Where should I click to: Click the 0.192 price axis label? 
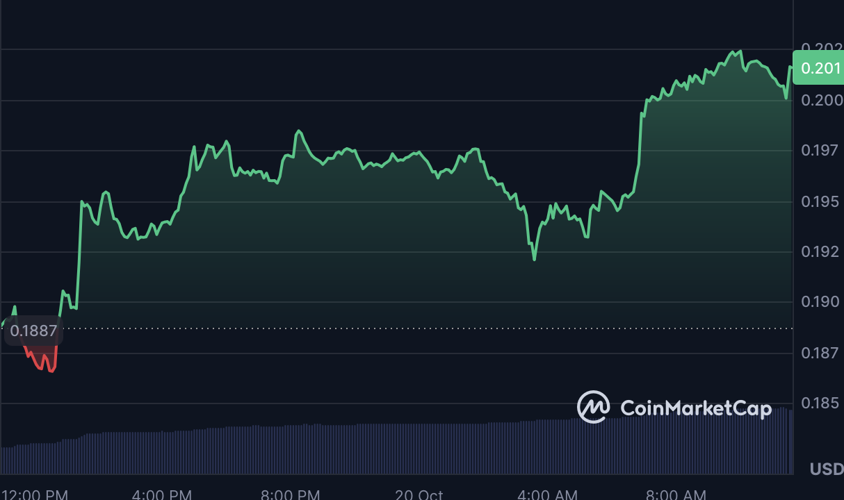(x=821, y=251)
